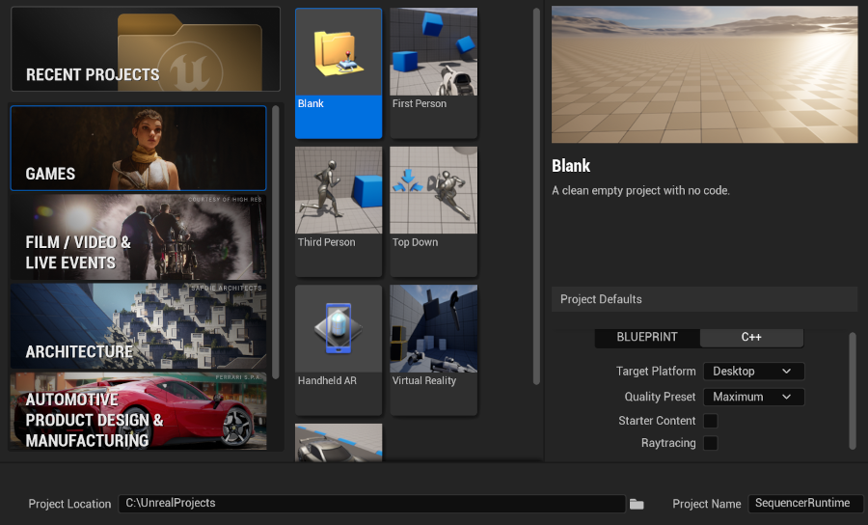Open the Quality Preset dropdown

pos(753,397)
